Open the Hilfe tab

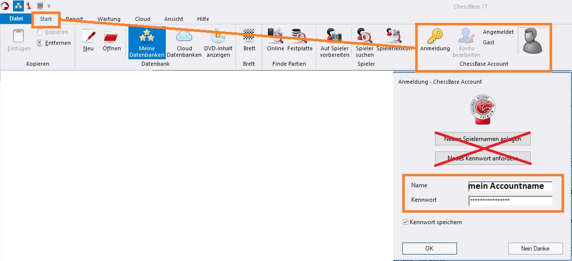pos(203,19)
